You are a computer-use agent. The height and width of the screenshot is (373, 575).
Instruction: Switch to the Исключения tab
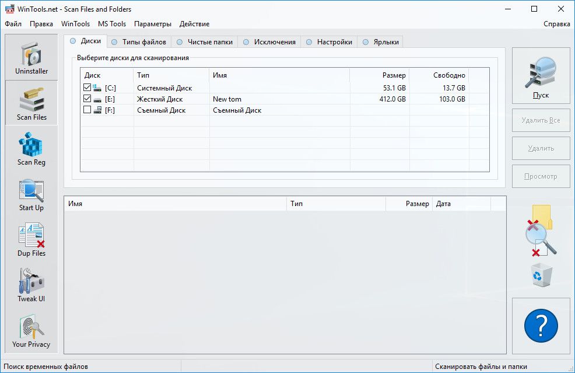point(269,42)
